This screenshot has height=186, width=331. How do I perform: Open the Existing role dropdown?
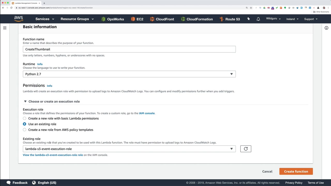tap(129, 149)
